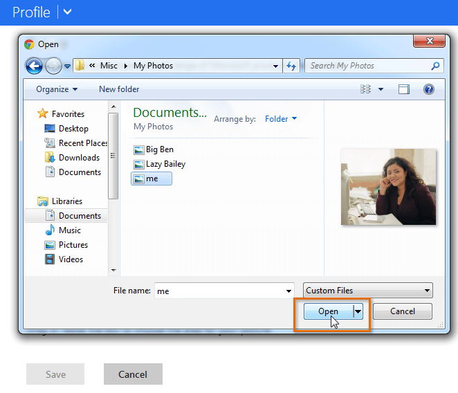Click the Forward navigation arrow

[53, 66]
